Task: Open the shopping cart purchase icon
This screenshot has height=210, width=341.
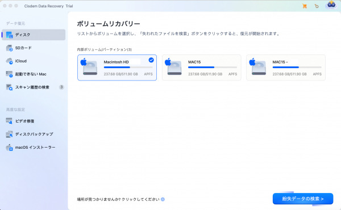Action: pos(305,6)
